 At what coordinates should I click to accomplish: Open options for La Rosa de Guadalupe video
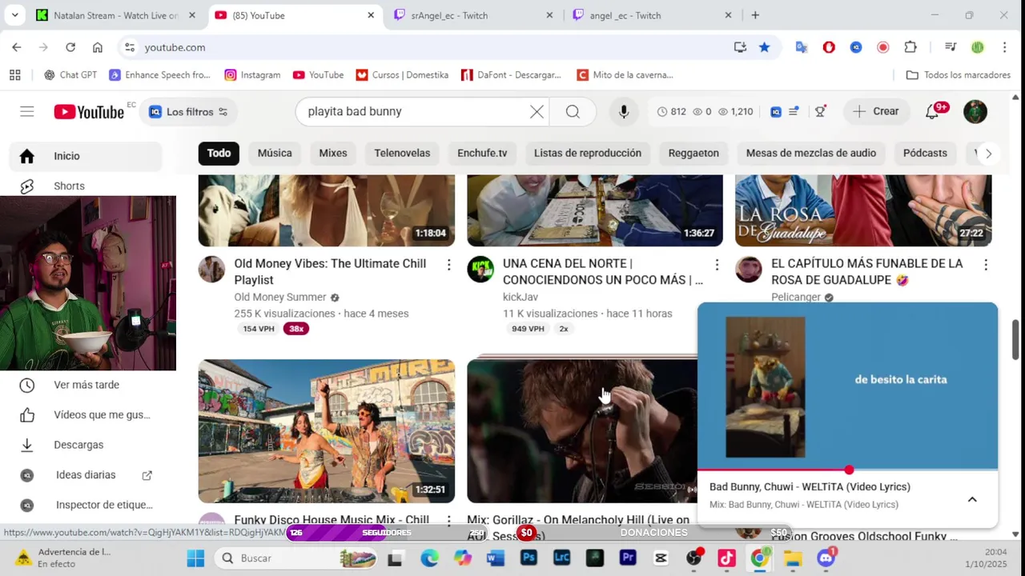click(986, 265)
